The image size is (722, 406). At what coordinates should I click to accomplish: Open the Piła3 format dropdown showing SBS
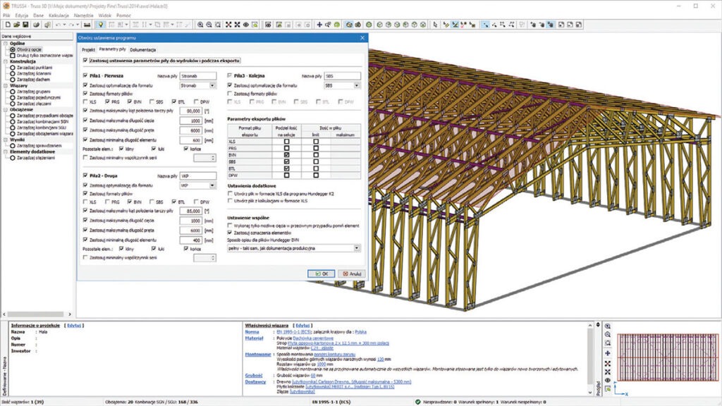[357, 85]
